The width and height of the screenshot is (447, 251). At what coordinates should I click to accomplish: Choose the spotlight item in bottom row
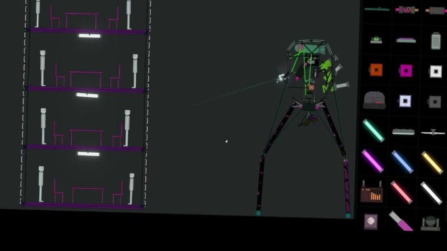coord(430,223)
